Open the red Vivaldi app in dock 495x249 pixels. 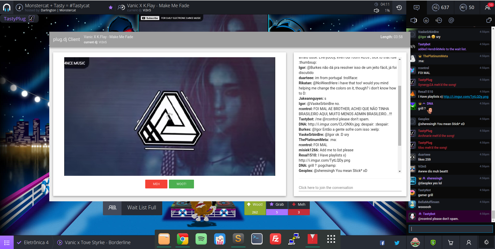pos(313,239)
